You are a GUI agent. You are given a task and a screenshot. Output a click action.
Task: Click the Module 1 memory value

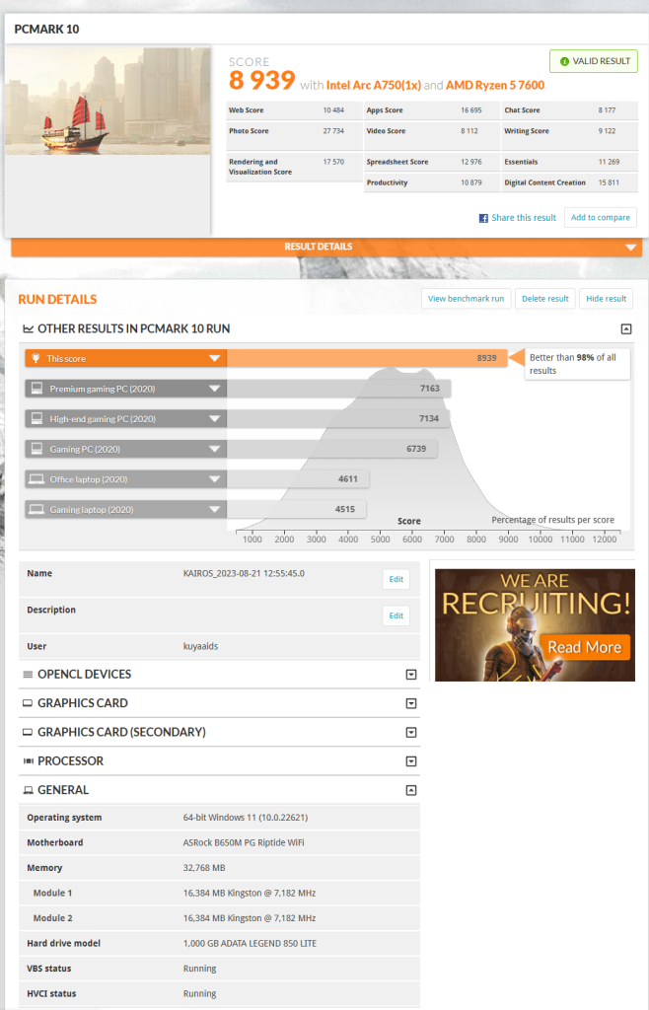pos(250,894)
